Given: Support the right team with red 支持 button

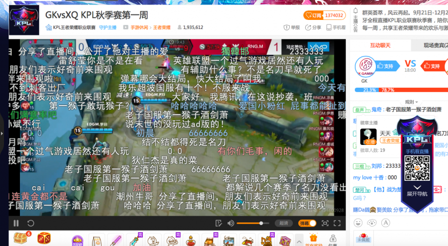Looking at the screenshot, I should coord(433,66).
